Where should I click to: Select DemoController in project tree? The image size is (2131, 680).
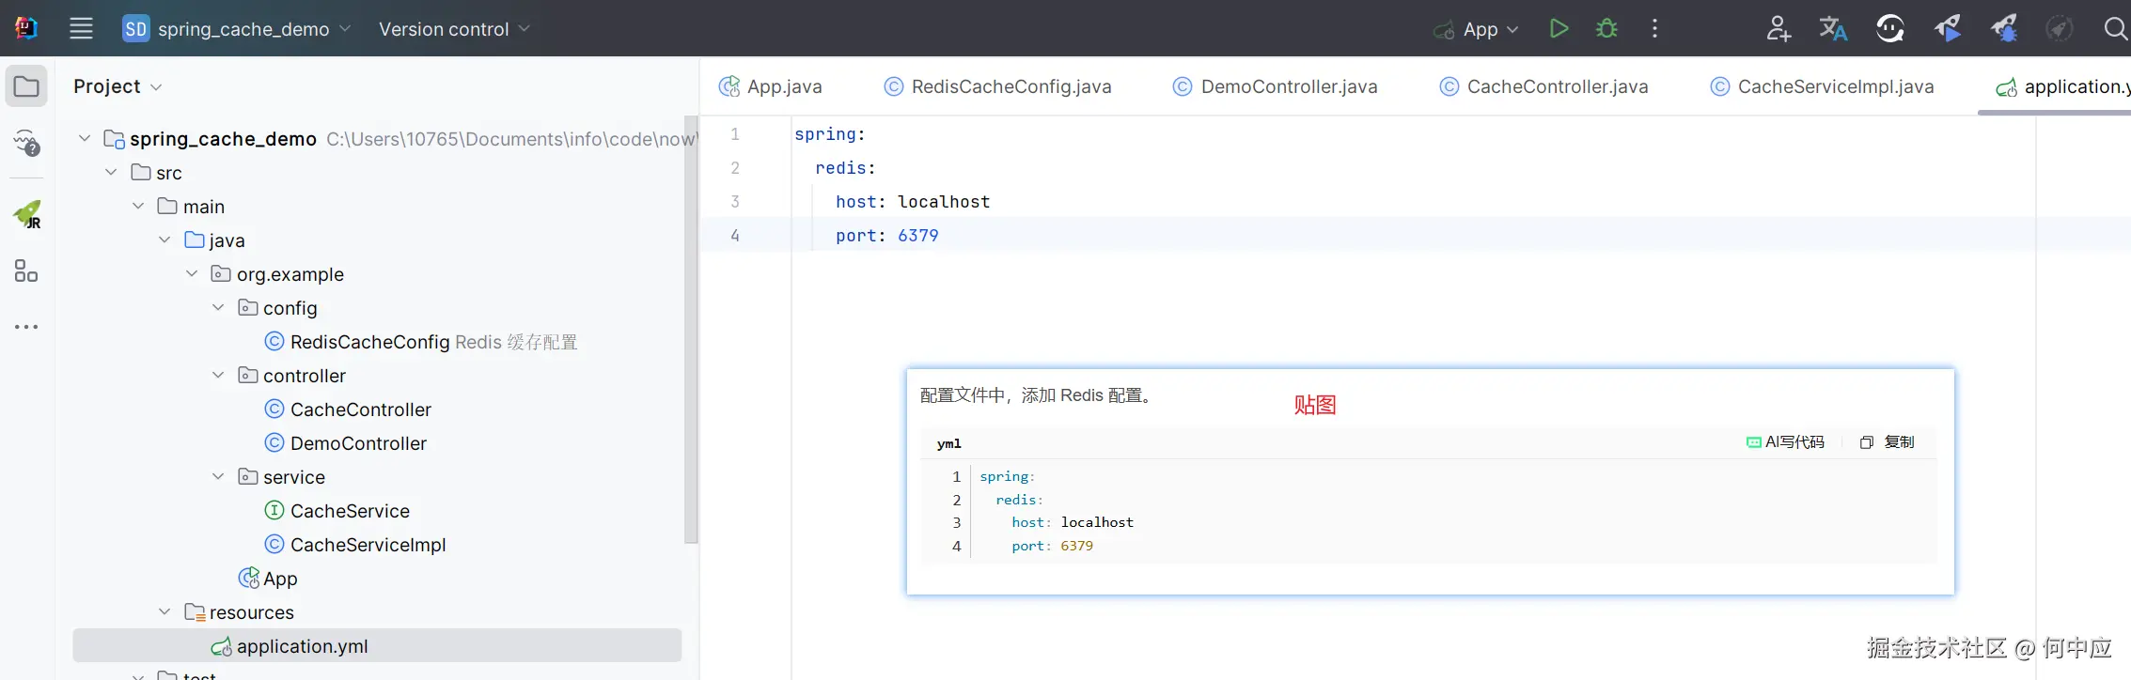[358, 443]
